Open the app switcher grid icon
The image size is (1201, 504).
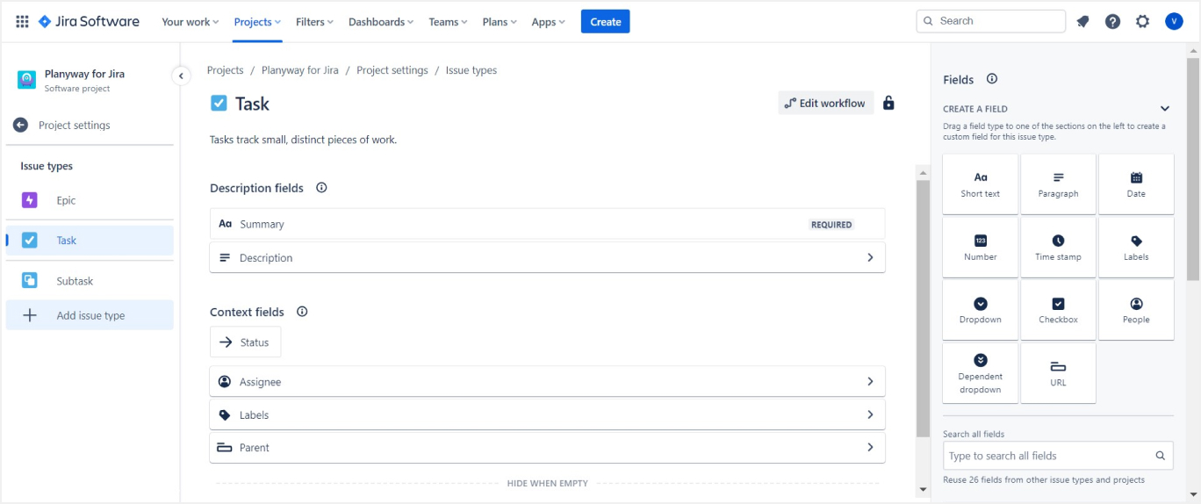pos(22,22)
